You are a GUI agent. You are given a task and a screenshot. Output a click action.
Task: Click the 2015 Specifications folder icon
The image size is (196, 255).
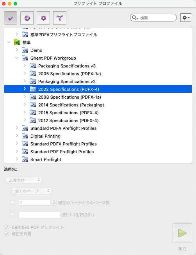(x=33, y=113)
